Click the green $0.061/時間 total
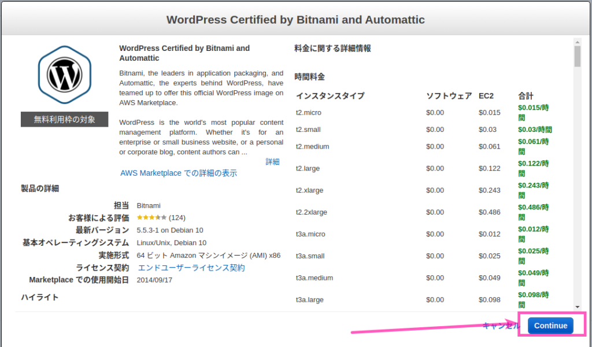The image size is (592, 347). pyautogui.click(x=533, y=146)
